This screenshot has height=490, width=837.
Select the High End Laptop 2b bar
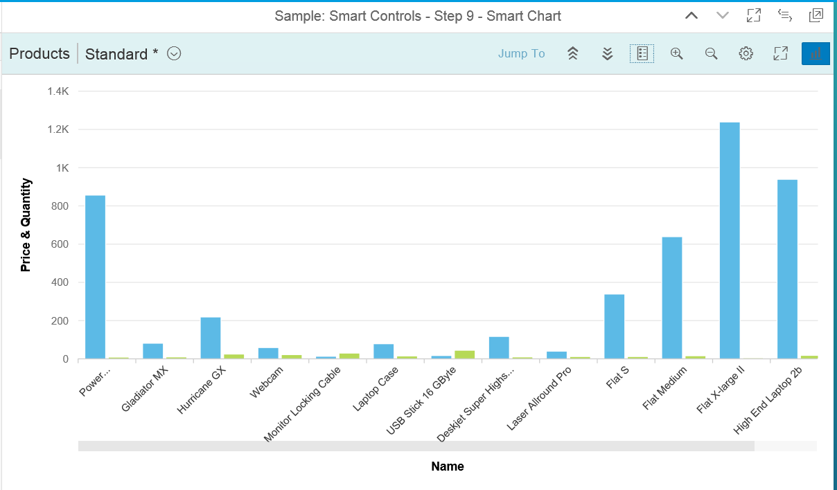(787, 269)
